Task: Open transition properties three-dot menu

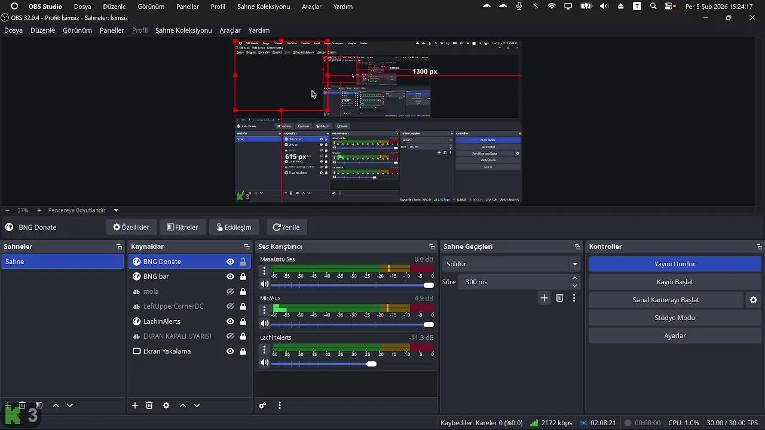Action: pos(574,297)
